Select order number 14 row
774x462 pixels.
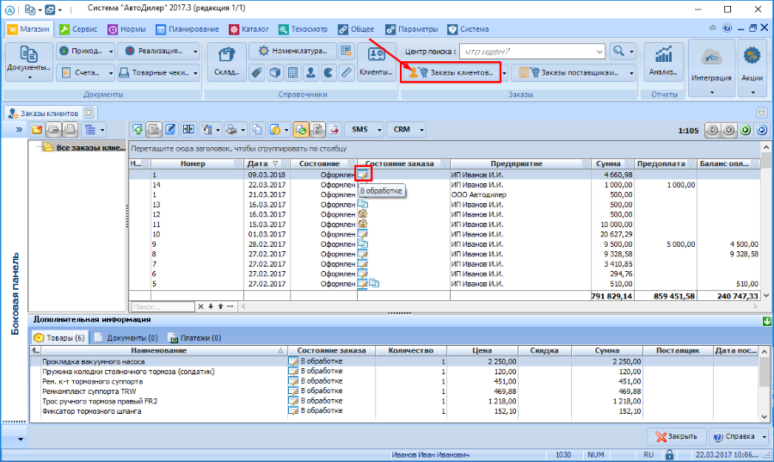[x=444, y=185]
